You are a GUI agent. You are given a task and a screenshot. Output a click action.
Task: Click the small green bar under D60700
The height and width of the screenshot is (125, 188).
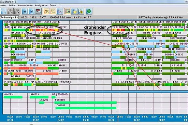tap(42, 103)
